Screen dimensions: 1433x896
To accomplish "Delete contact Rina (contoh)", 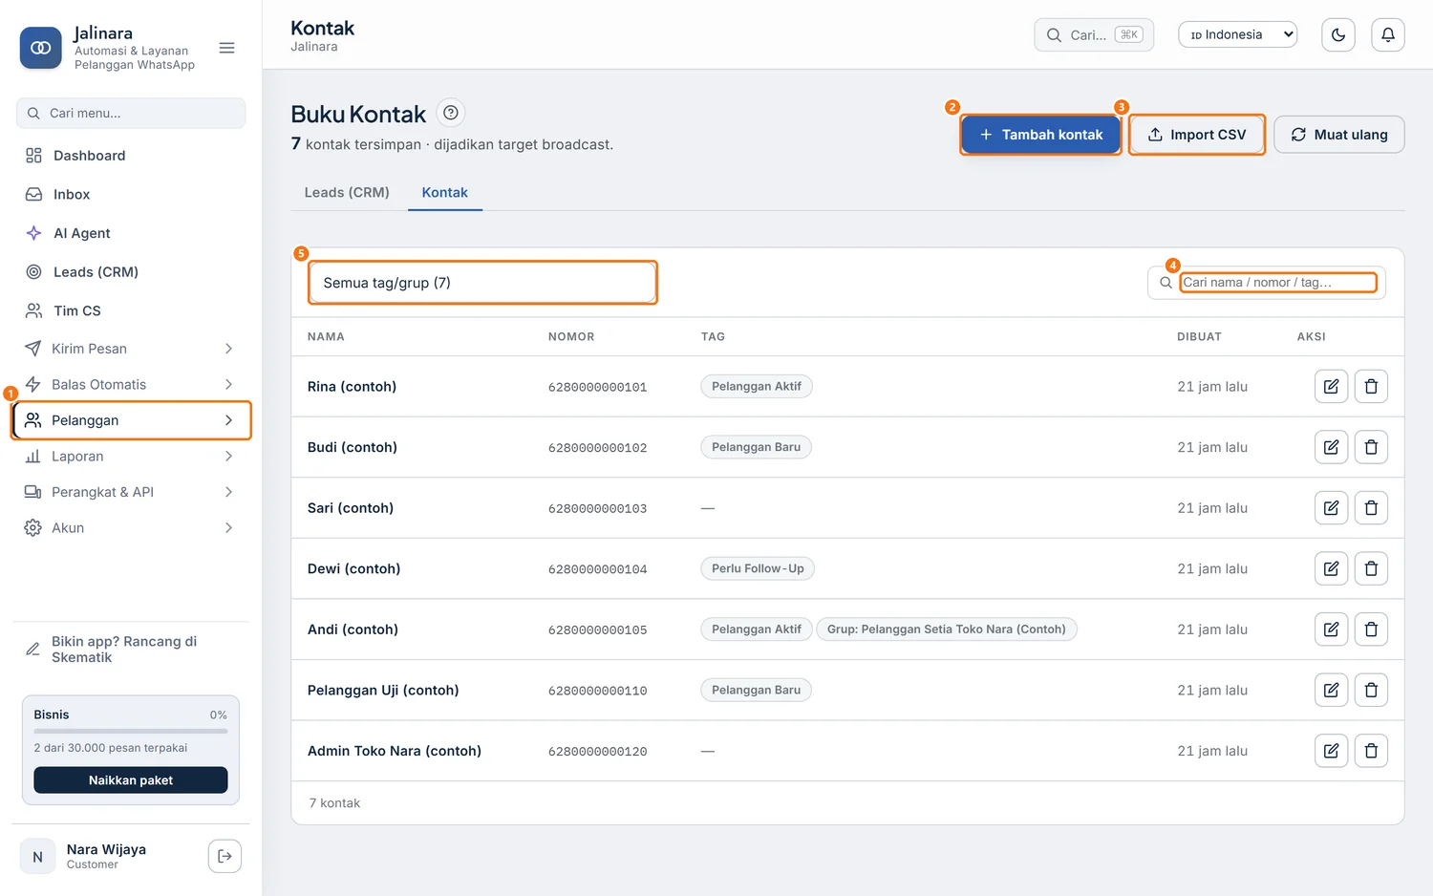I will 1371,387.
